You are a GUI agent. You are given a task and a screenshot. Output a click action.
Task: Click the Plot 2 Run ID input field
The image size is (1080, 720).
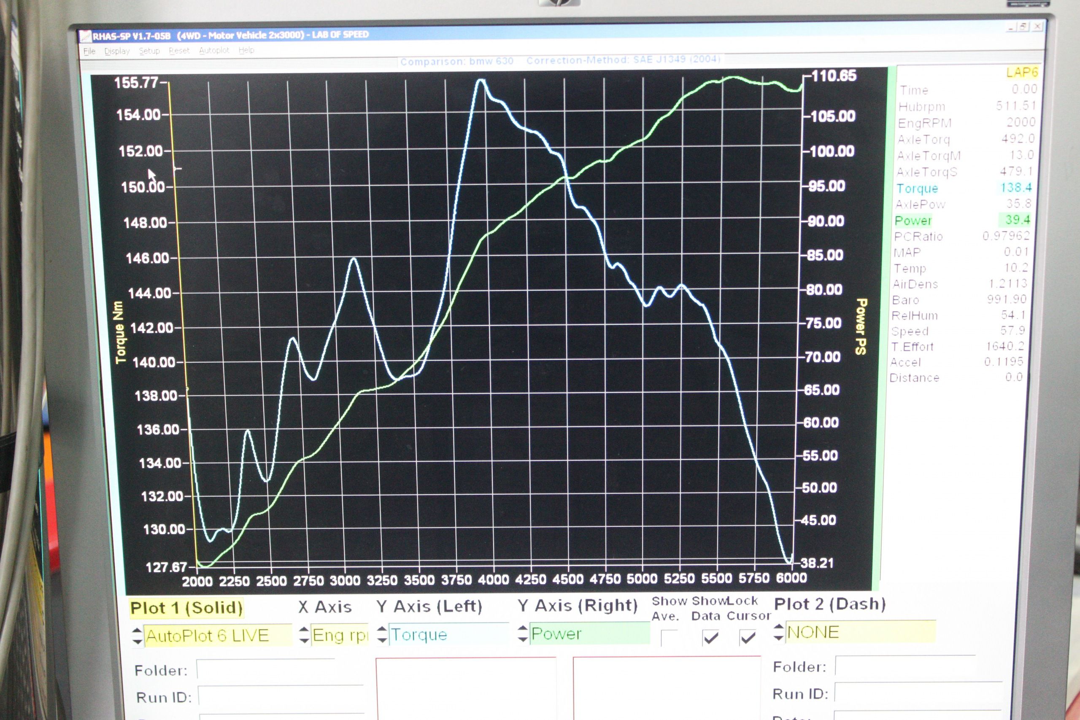point(918,693)
